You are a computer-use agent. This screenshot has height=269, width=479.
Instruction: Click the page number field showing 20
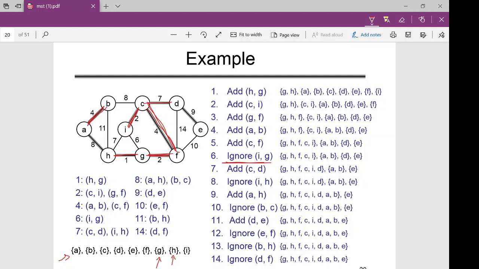(7, 35)
